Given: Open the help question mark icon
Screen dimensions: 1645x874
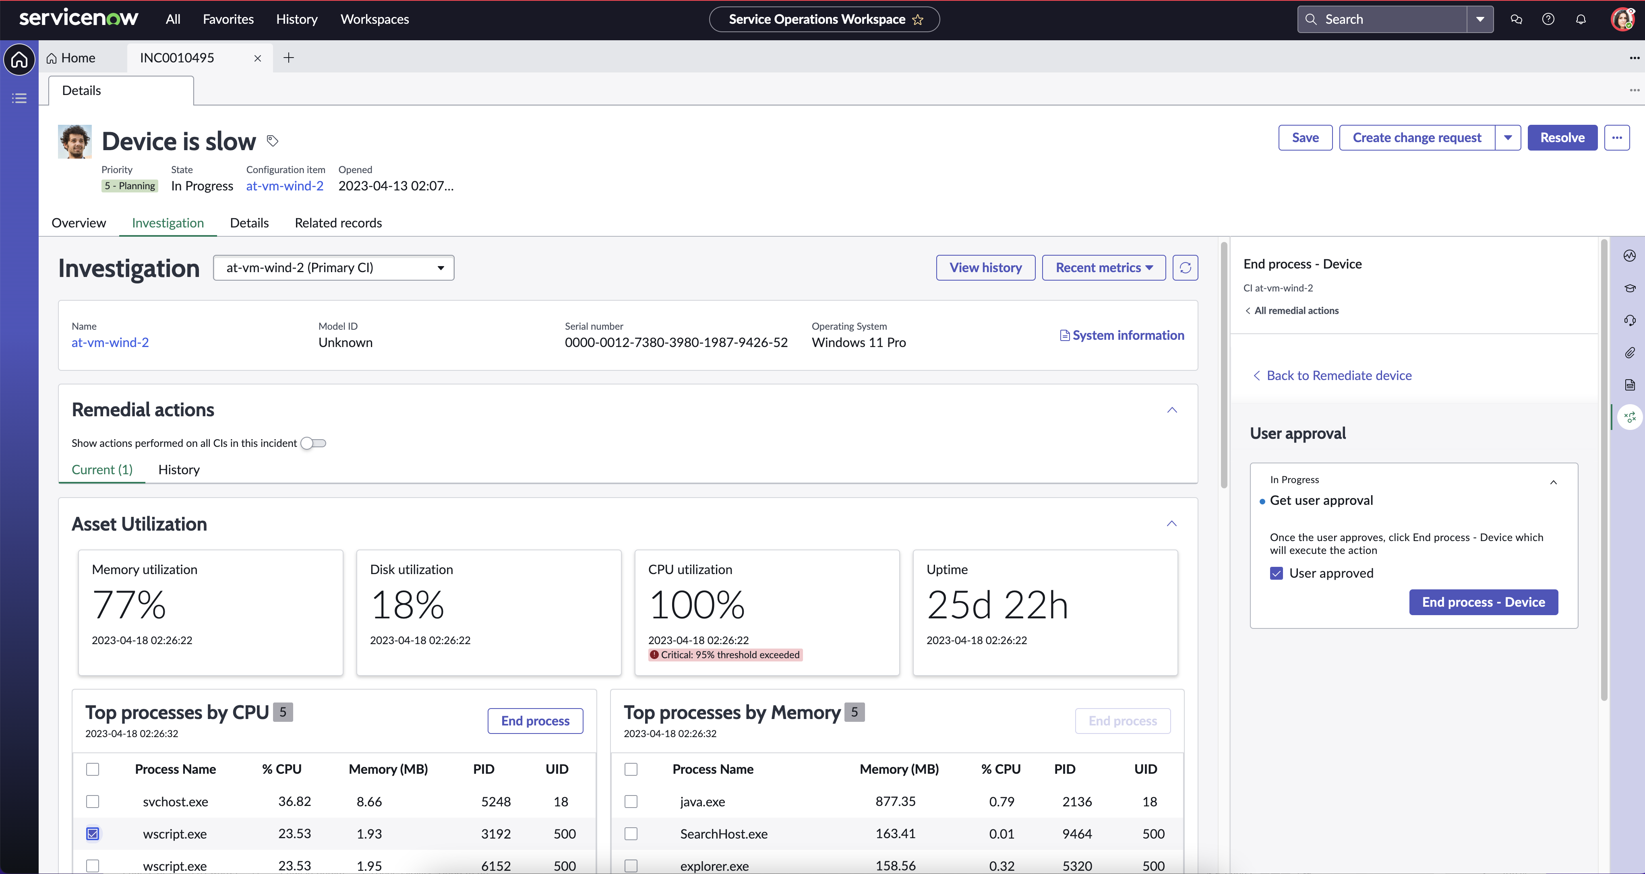Looking at the screenshot, I should click(1549, 19).
